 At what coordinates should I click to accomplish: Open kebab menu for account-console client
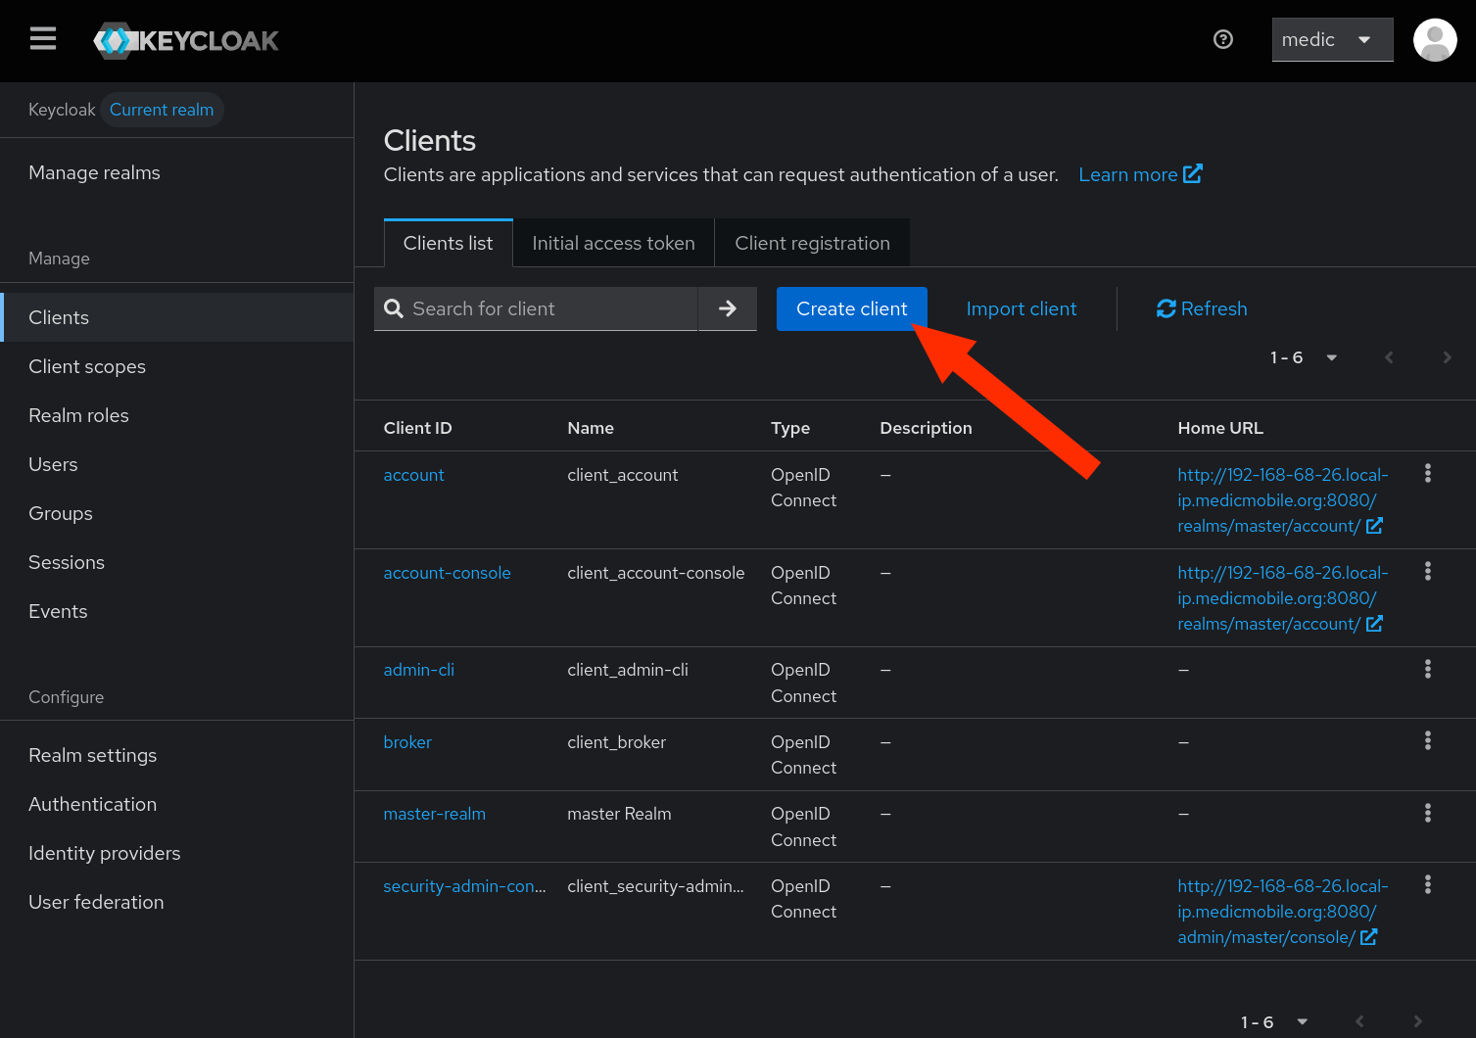click(1428, 572)
